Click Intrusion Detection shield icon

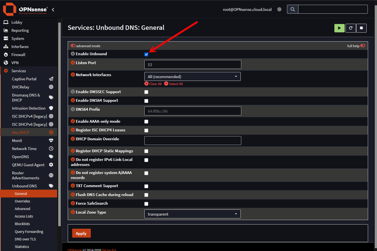pos(51,108)
